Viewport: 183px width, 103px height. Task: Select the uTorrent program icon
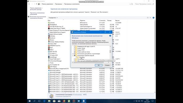pos(49,23)
